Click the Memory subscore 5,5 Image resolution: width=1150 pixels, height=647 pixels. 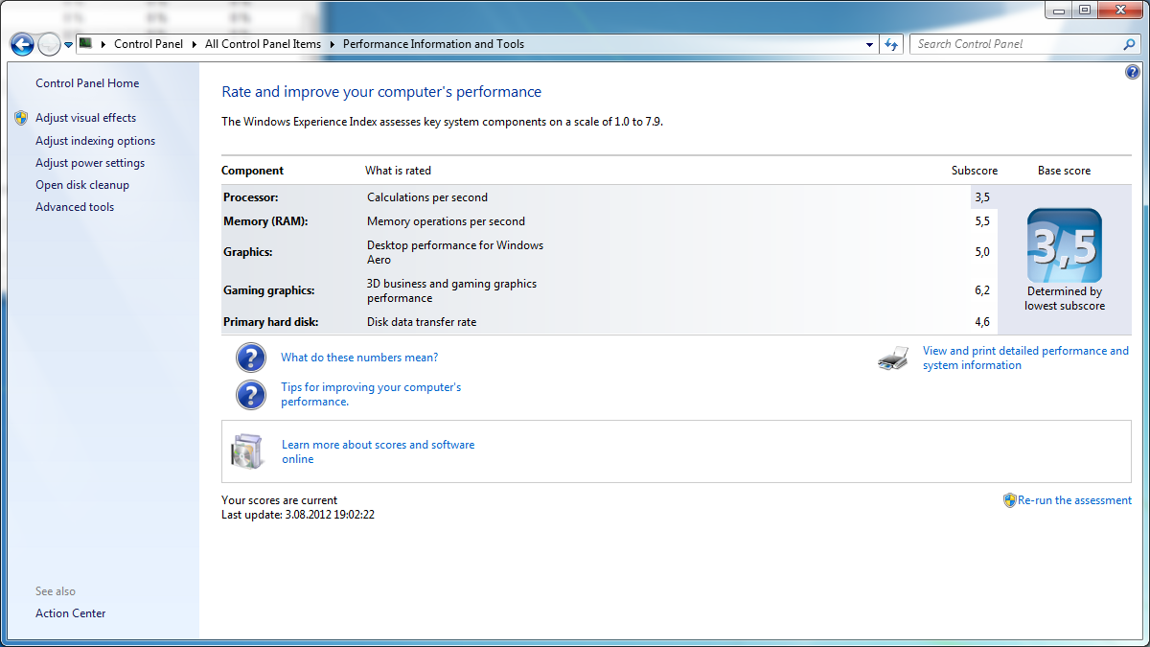coord(982,221)
